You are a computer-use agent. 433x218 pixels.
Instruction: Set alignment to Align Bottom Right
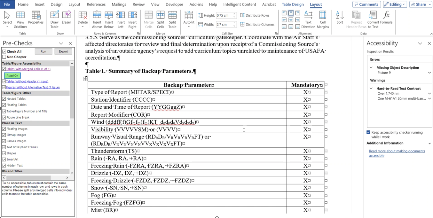click(298, 27)
